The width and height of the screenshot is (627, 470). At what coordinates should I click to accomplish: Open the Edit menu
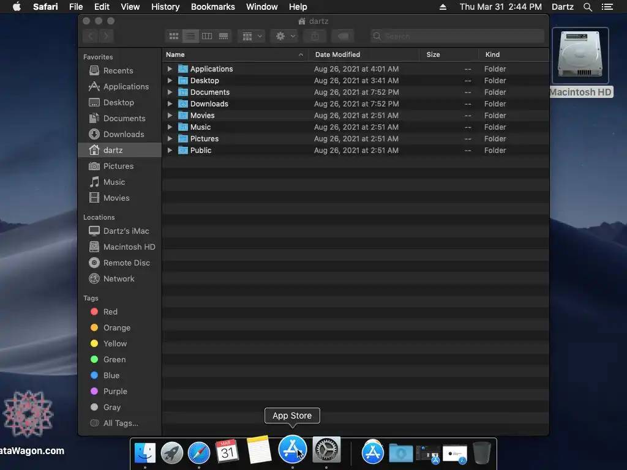tap(102, 7)
